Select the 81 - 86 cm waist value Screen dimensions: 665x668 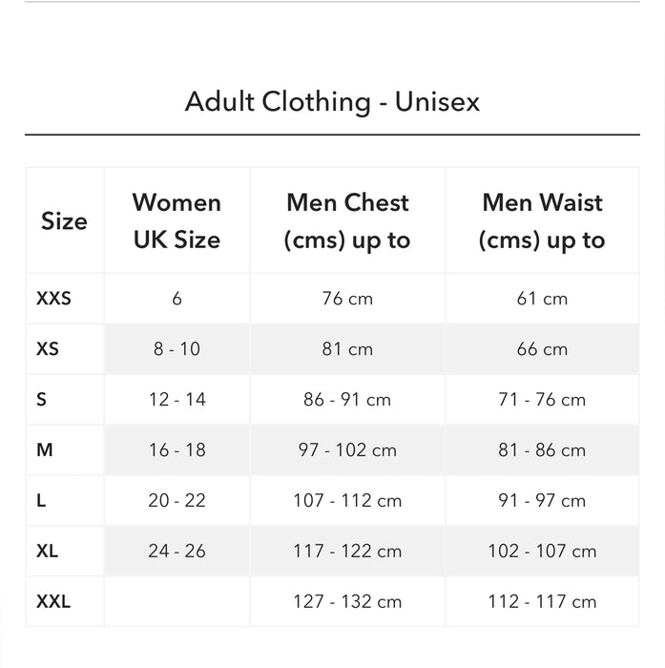coord(542,450)
